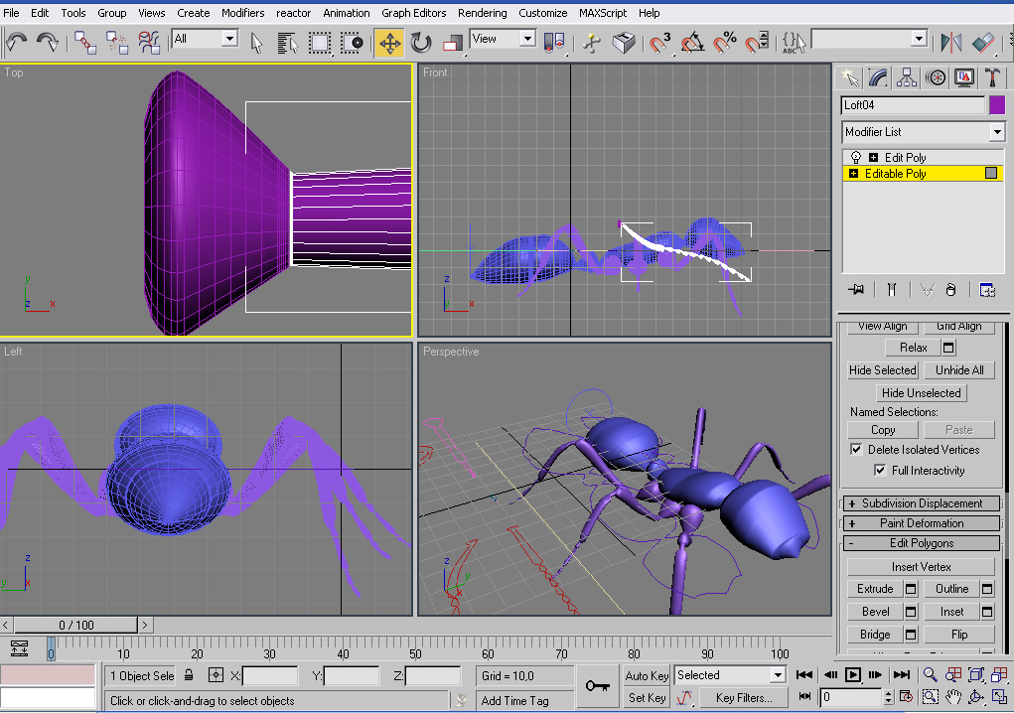Click the Redo arrow icon
The height and width of the screenshot is (713, 1014).
[x=47, y=43]
